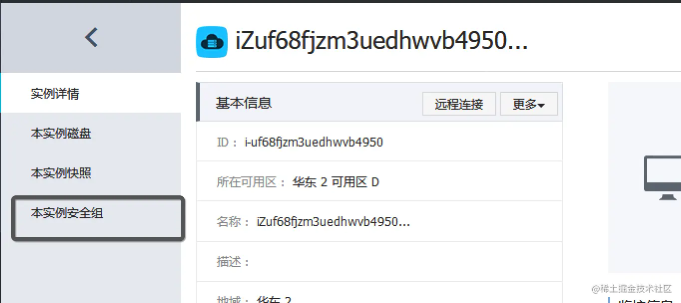Click the ID field label
Screen dimensions: 681x303
click(228, 143)
